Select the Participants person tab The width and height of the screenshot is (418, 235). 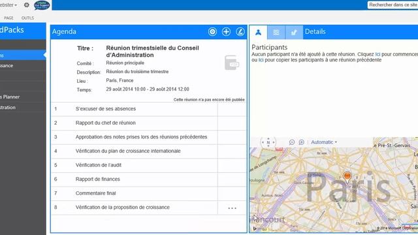(259, 32)
